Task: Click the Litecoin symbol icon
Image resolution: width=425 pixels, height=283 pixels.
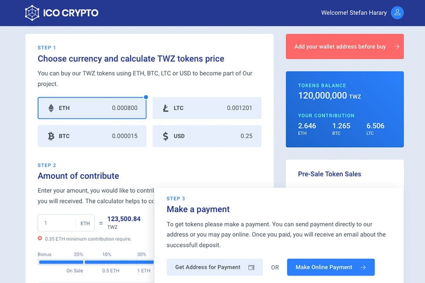Action: [x=165, y=108]
